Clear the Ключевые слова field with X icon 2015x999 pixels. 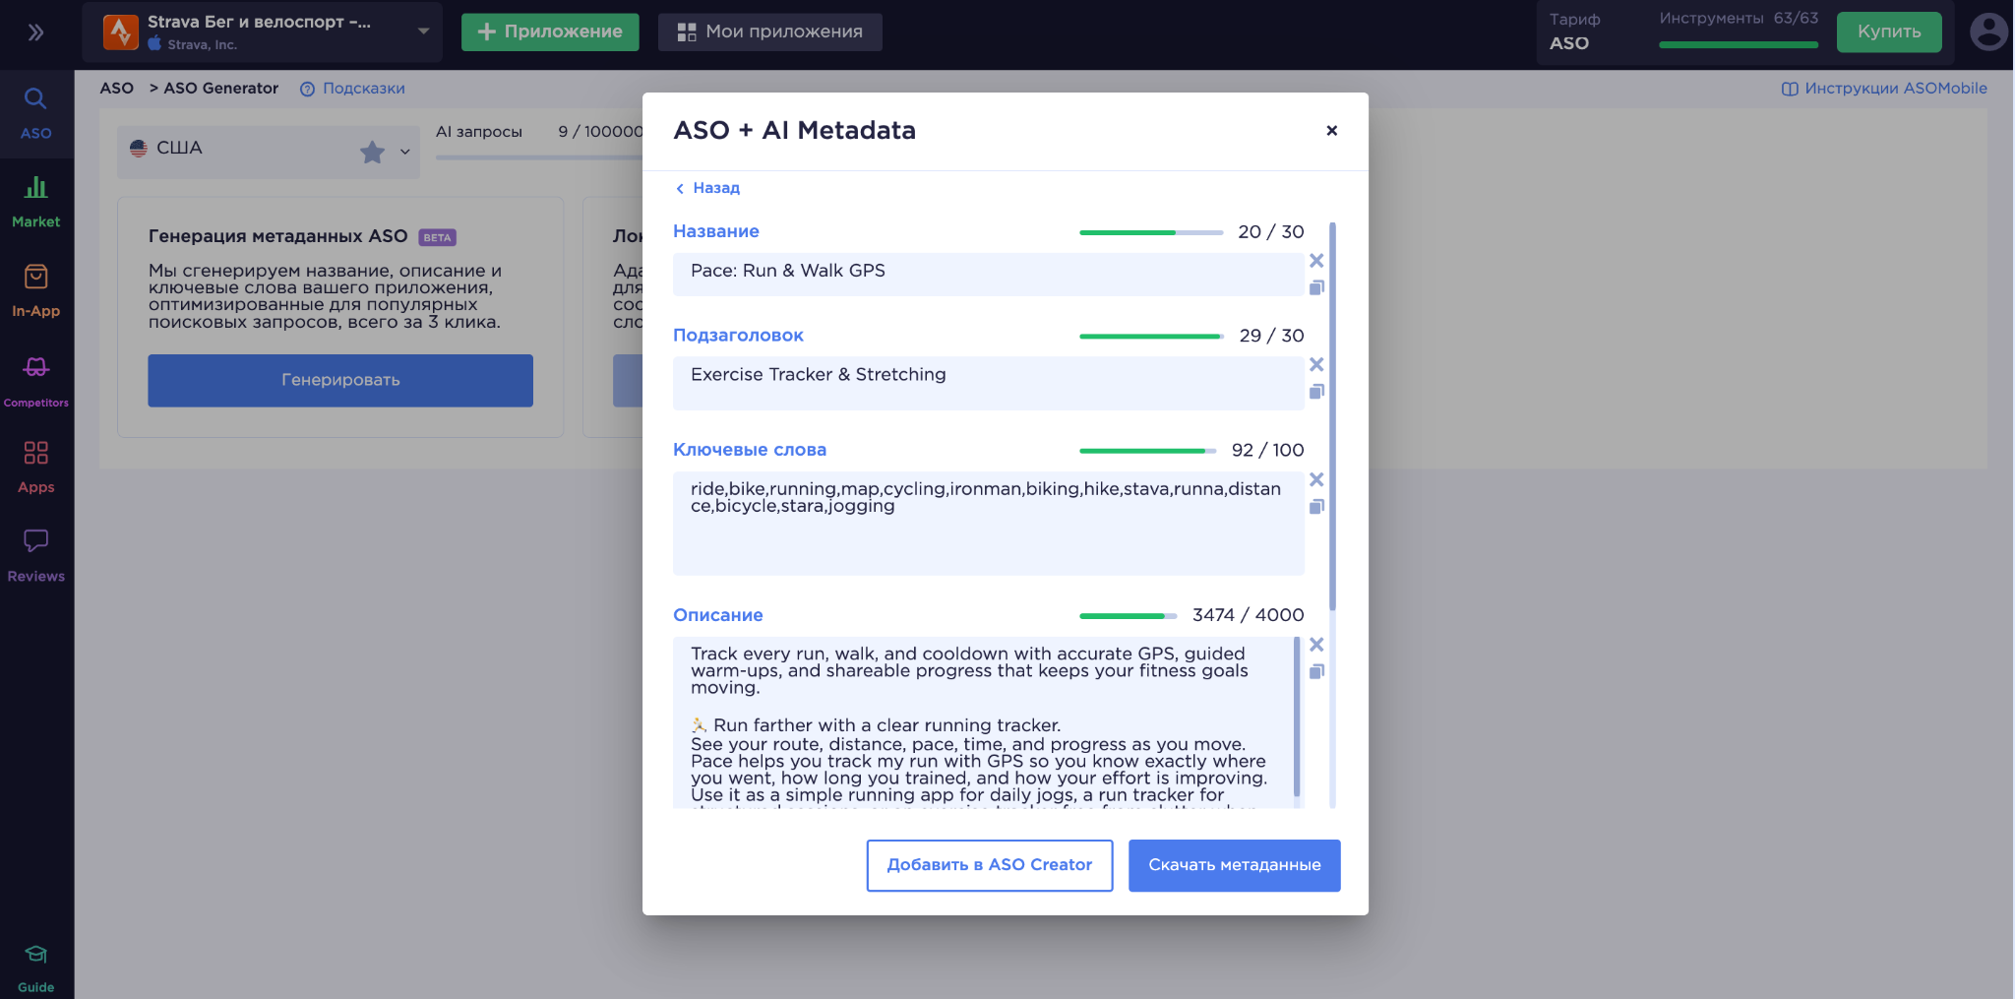(x=1316, y=479)
